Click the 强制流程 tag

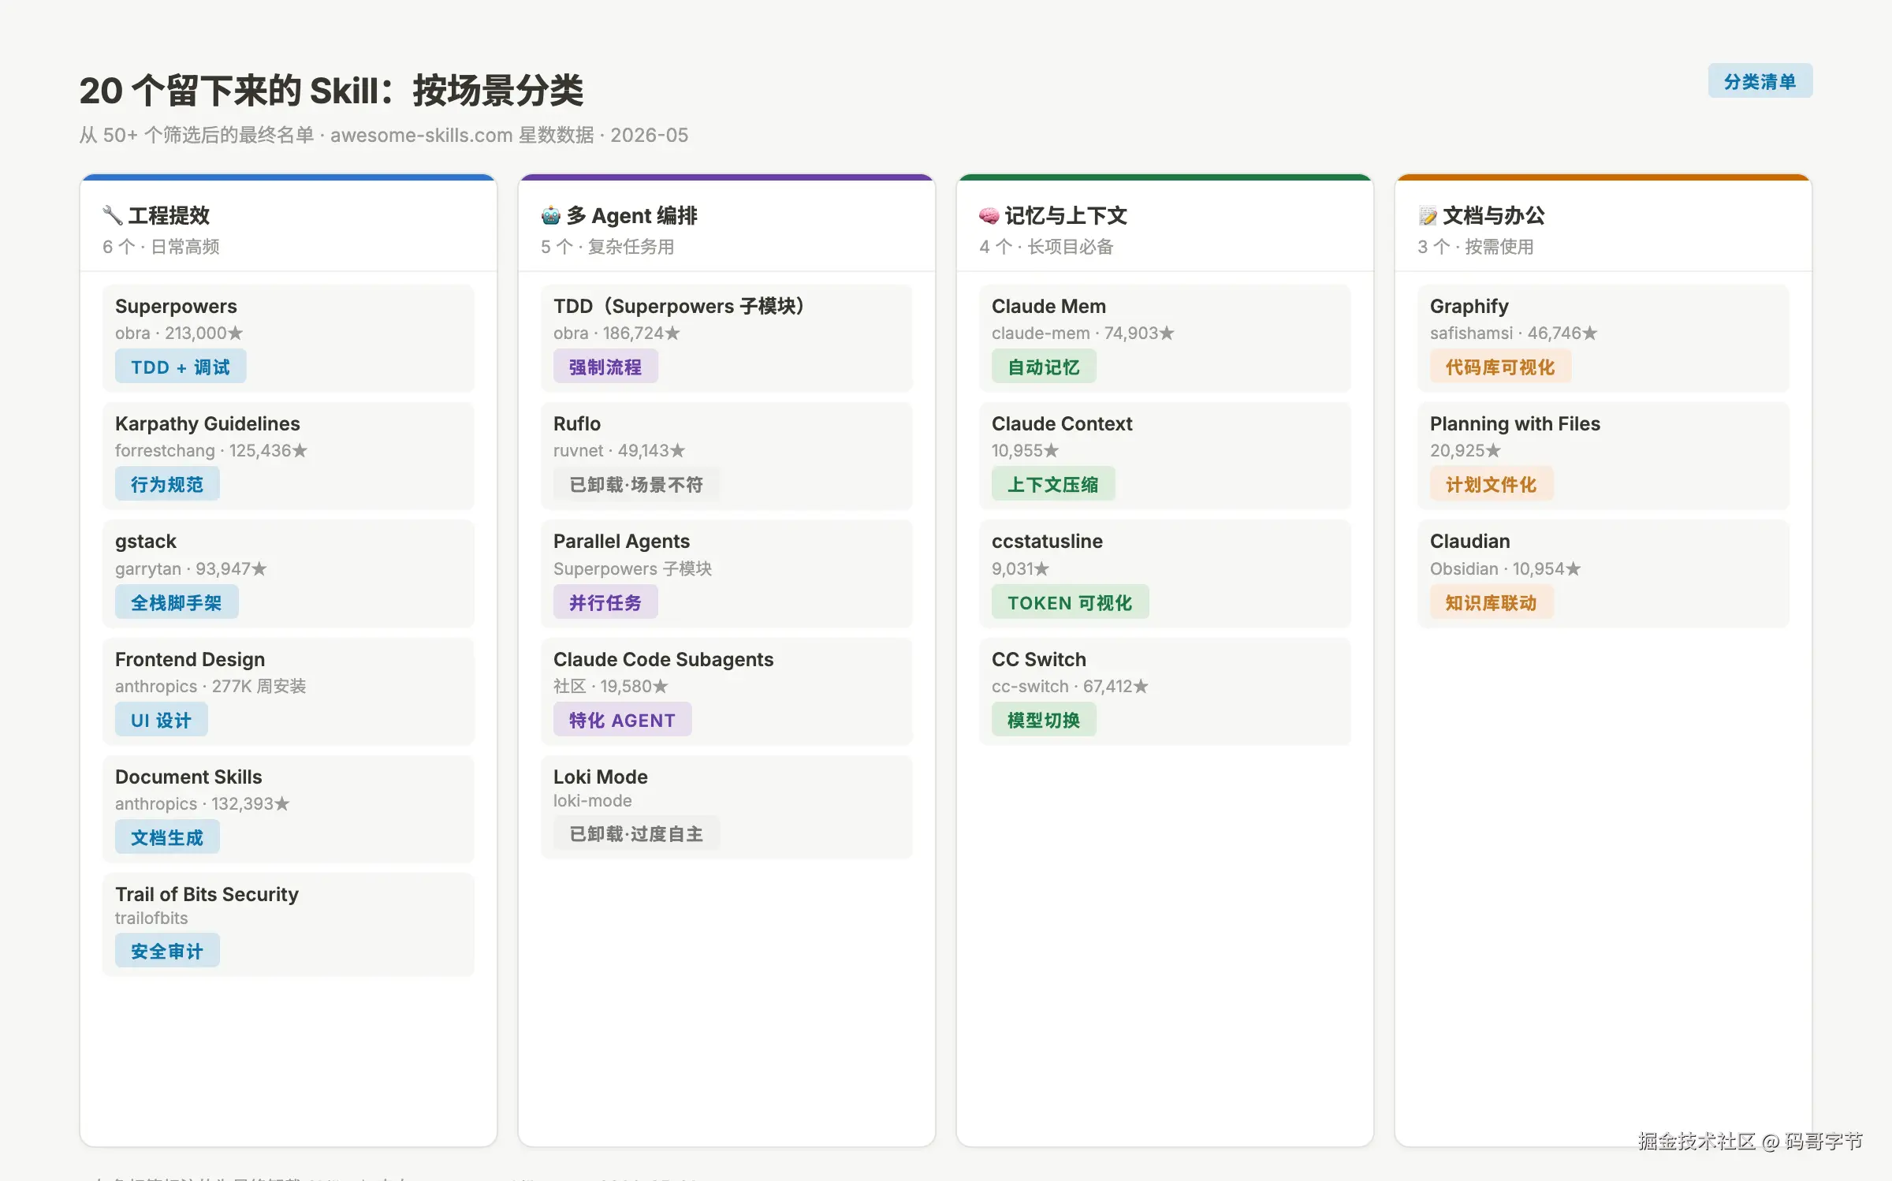(x=605, y=367)
